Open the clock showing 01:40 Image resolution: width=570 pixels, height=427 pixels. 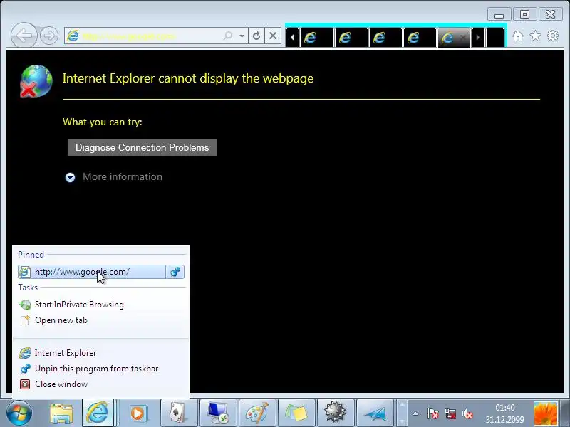(505, 413)
